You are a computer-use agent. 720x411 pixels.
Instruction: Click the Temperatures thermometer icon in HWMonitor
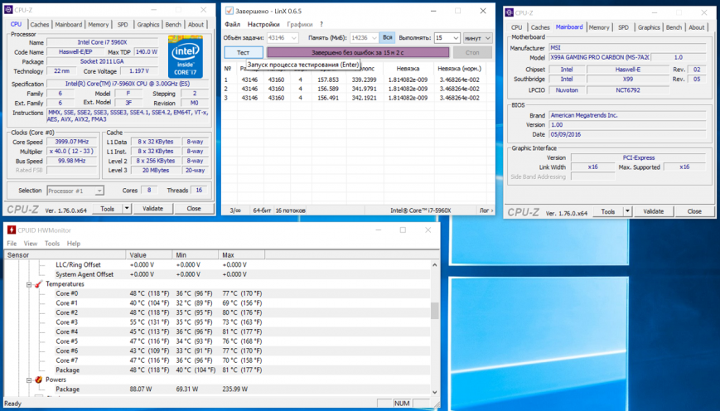(39, 283)
